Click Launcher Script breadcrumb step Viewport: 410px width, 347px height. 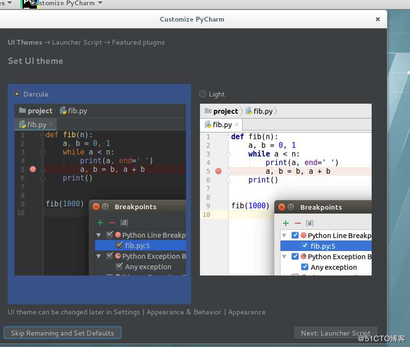(77, 42)
